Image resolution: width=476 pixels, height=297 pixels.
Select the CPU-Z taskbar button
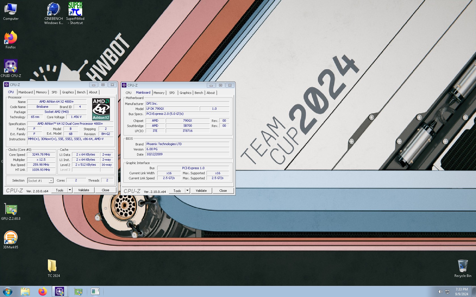coord(59,291)
